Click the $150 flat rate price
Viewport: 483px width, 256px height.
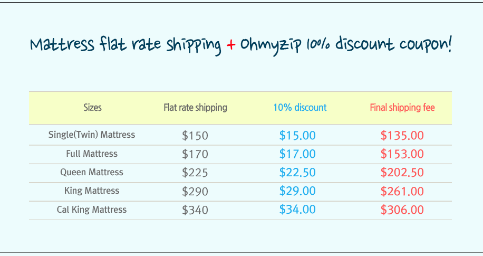tap(195, 136)
